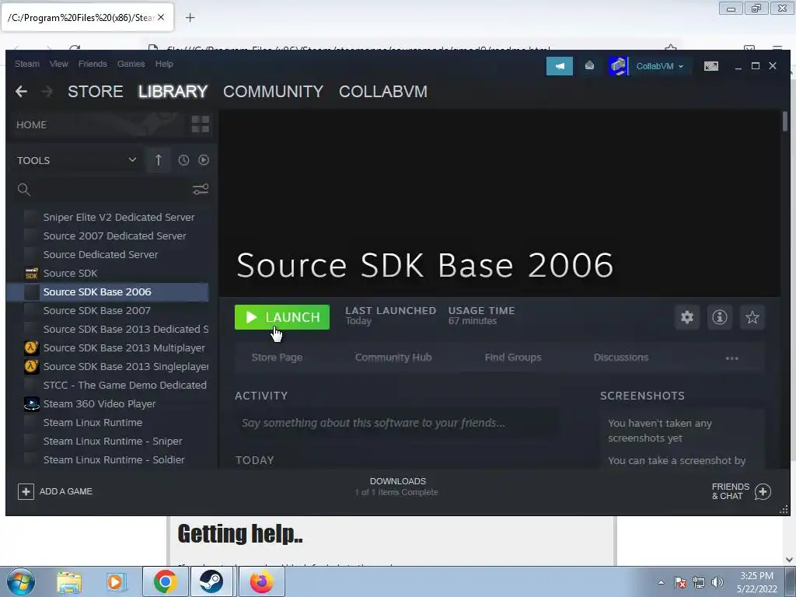This screenshot has height=597, width=796.
Task: Open the CollabVM account dropdown
Action: tap(660, 66)
